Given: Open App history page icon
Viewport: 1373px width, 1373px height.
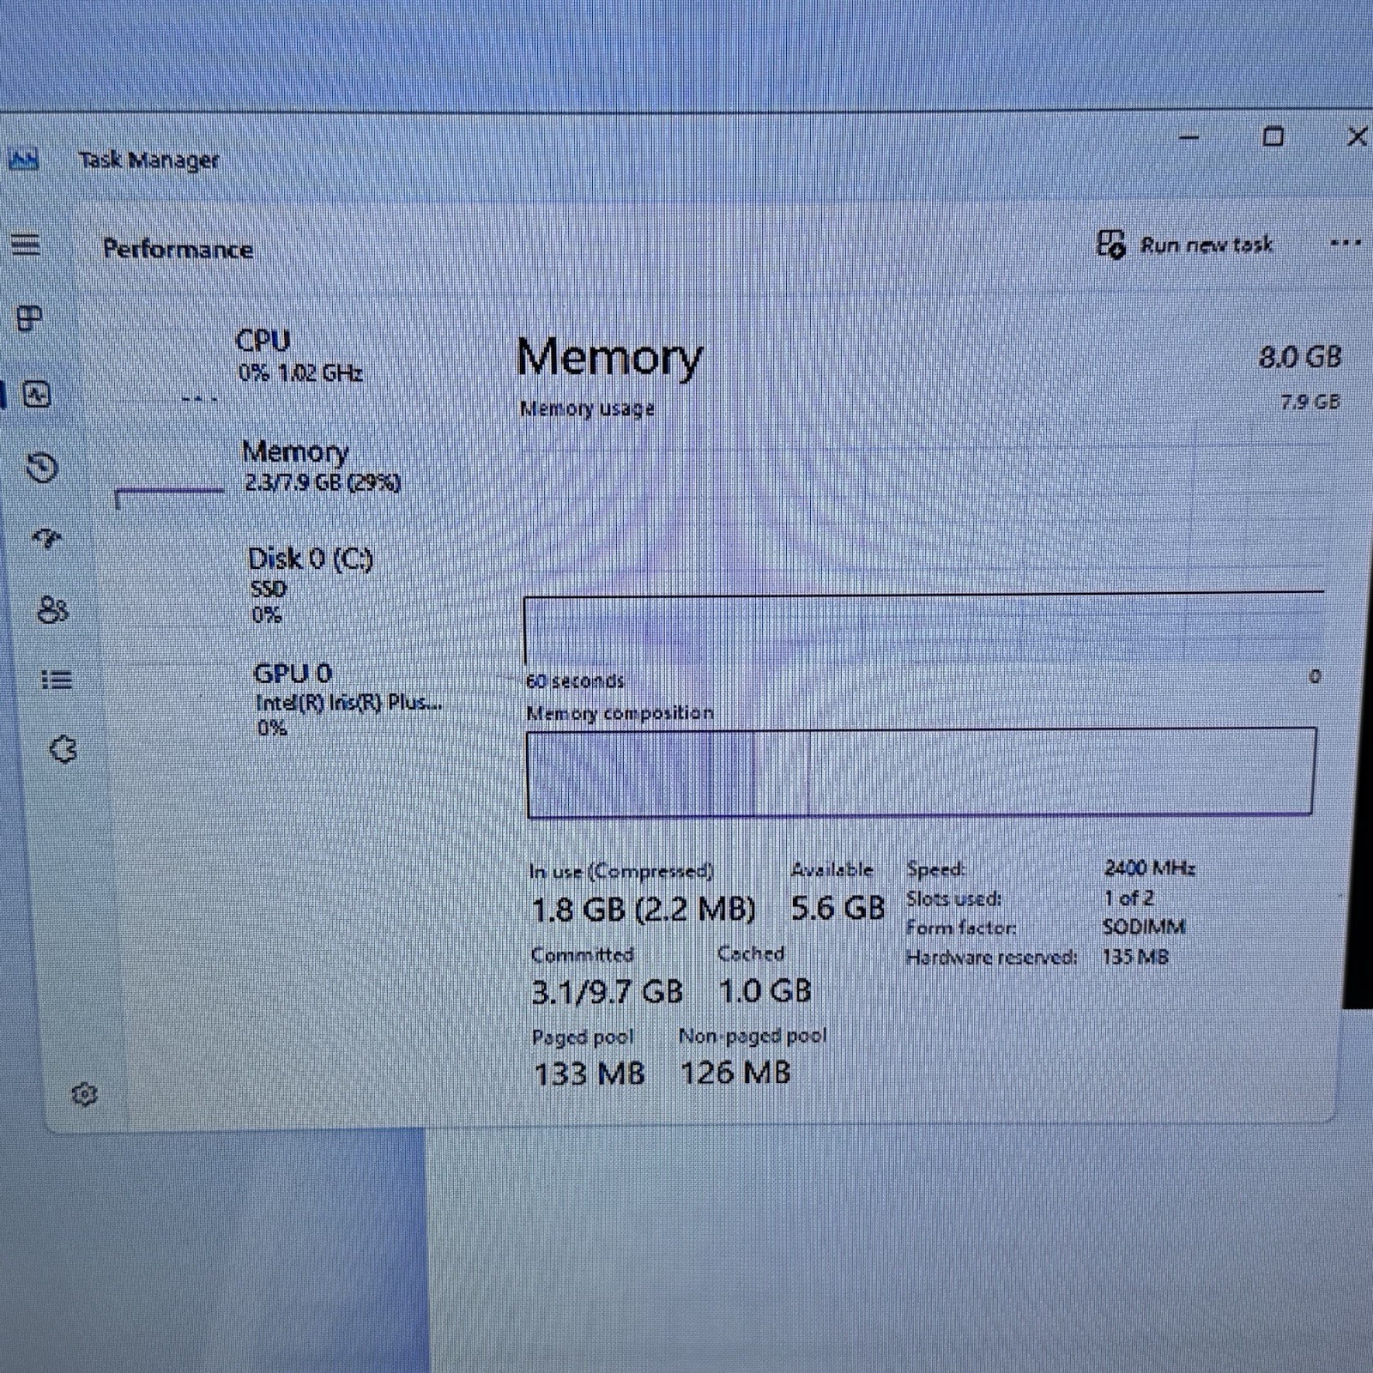Looking at the screenshot, I should [x=42, y=468].
